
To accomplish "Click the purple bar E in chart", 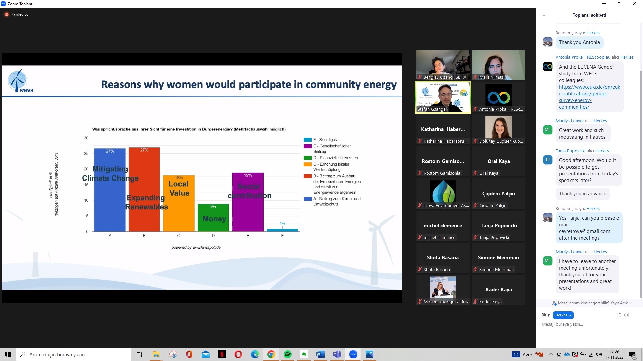I will tap(248, 202).
